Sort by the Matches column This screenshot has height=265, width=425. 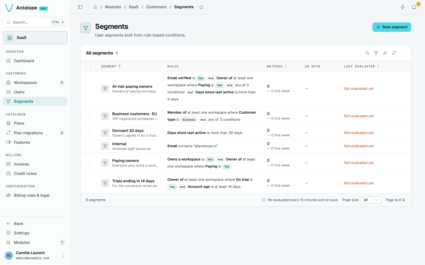pos(277,67)
